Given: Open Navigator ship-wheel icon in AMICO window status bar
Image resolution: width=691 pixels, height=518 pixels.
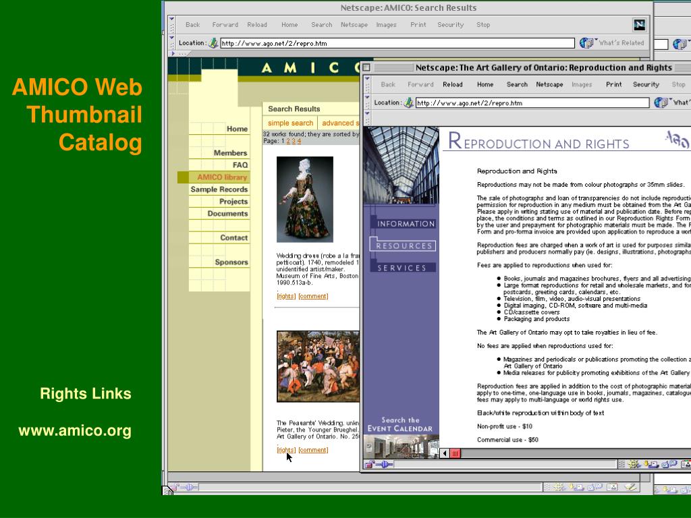Looking at the screenshot, I should coord(559,487).
